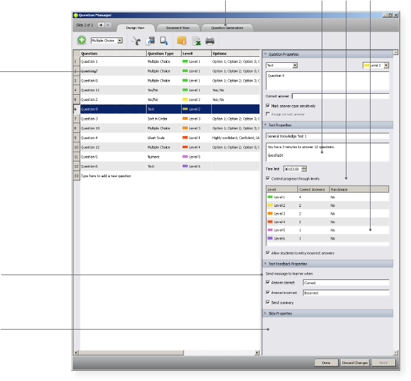Click the Excel export icon
The height and width of the screenshot is (381, 411).
point(196,41)
